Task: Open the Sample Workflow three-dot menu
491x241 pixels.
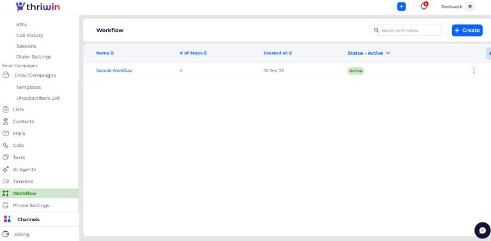Action: point(474,71)
